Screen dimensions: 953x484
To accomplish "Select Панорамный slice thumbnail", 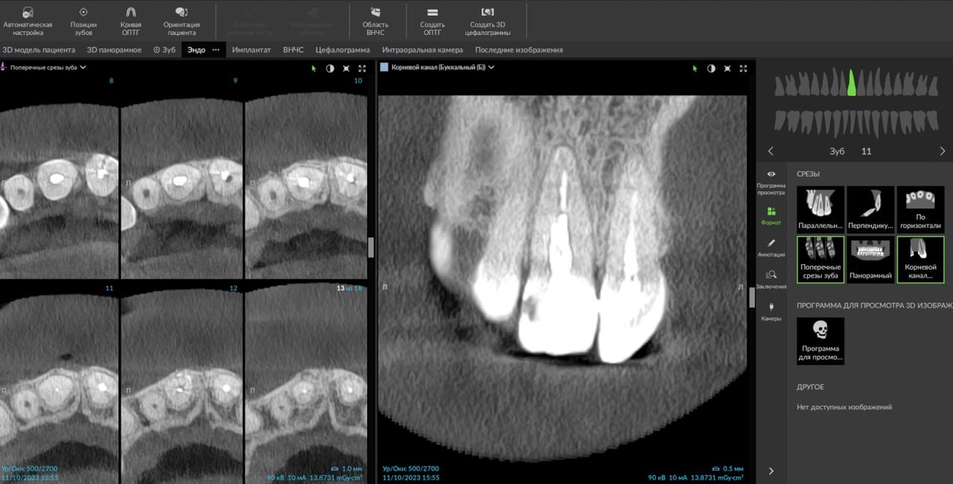I will tap(870, 259).
